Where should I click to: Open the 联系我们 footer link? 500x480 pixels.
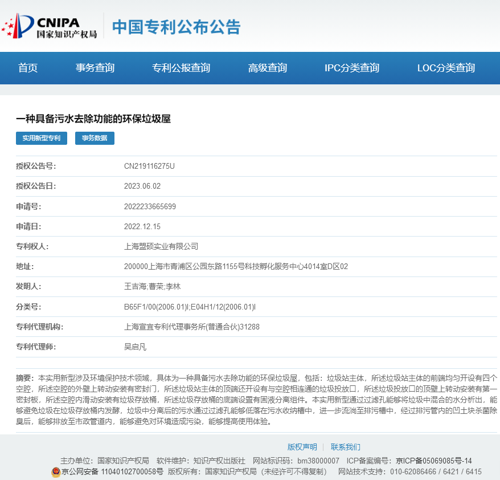[346, 447]
